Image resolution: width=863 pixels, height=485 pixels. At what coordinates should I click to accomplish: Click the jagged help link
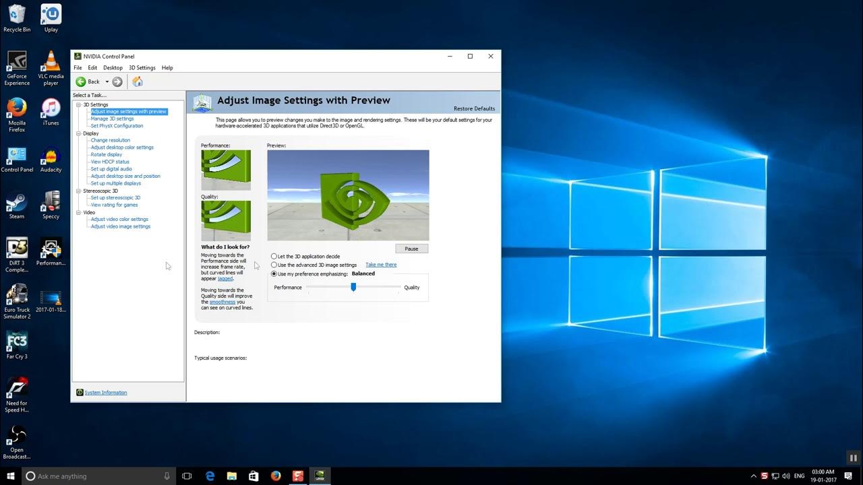point(225,278)
